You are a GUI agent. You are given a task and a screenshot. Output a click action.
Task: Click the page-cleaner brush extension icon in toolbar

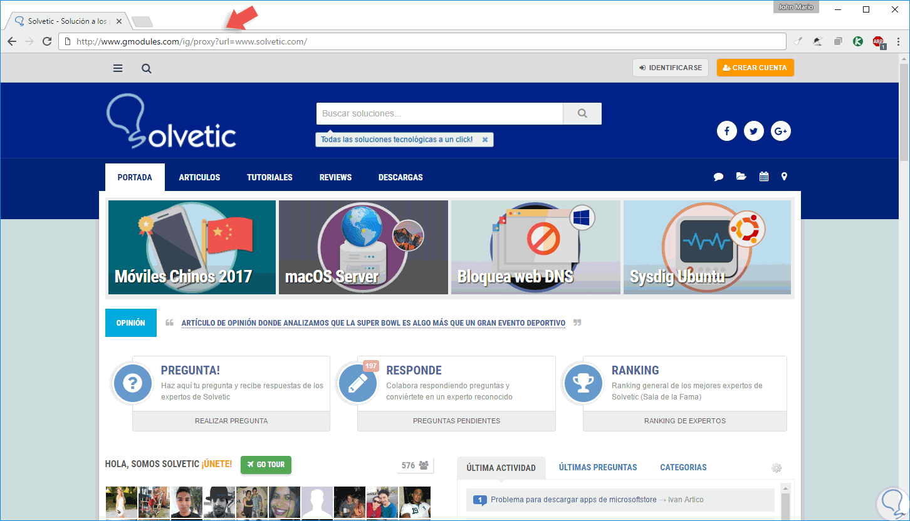[x=798, y=41]
